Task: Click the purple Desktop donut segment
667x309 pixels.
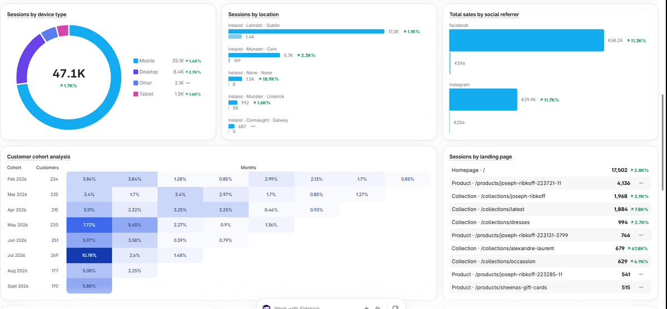Action: coord(27,59)
